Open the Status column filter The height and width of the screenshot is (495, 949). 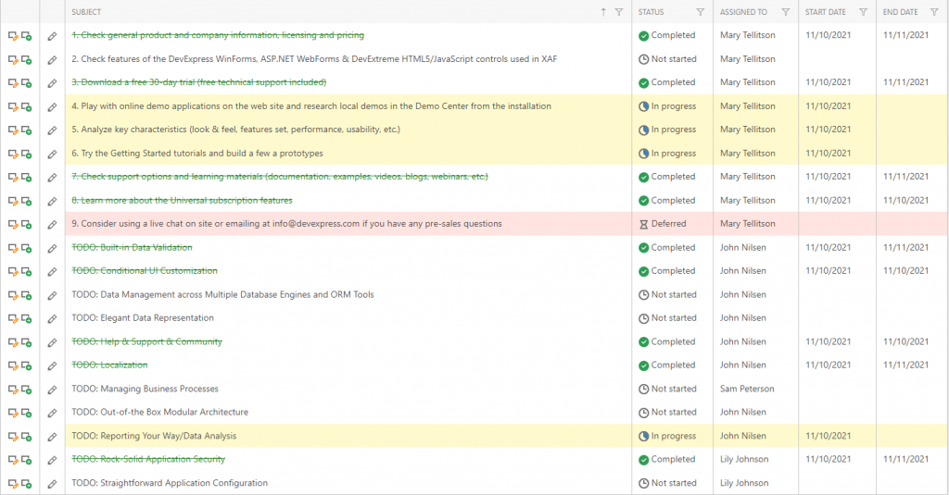700,12
